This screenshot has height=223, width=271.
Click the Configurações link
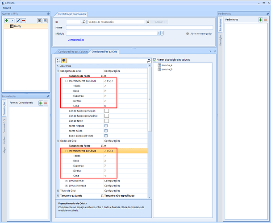coord(76,40)
